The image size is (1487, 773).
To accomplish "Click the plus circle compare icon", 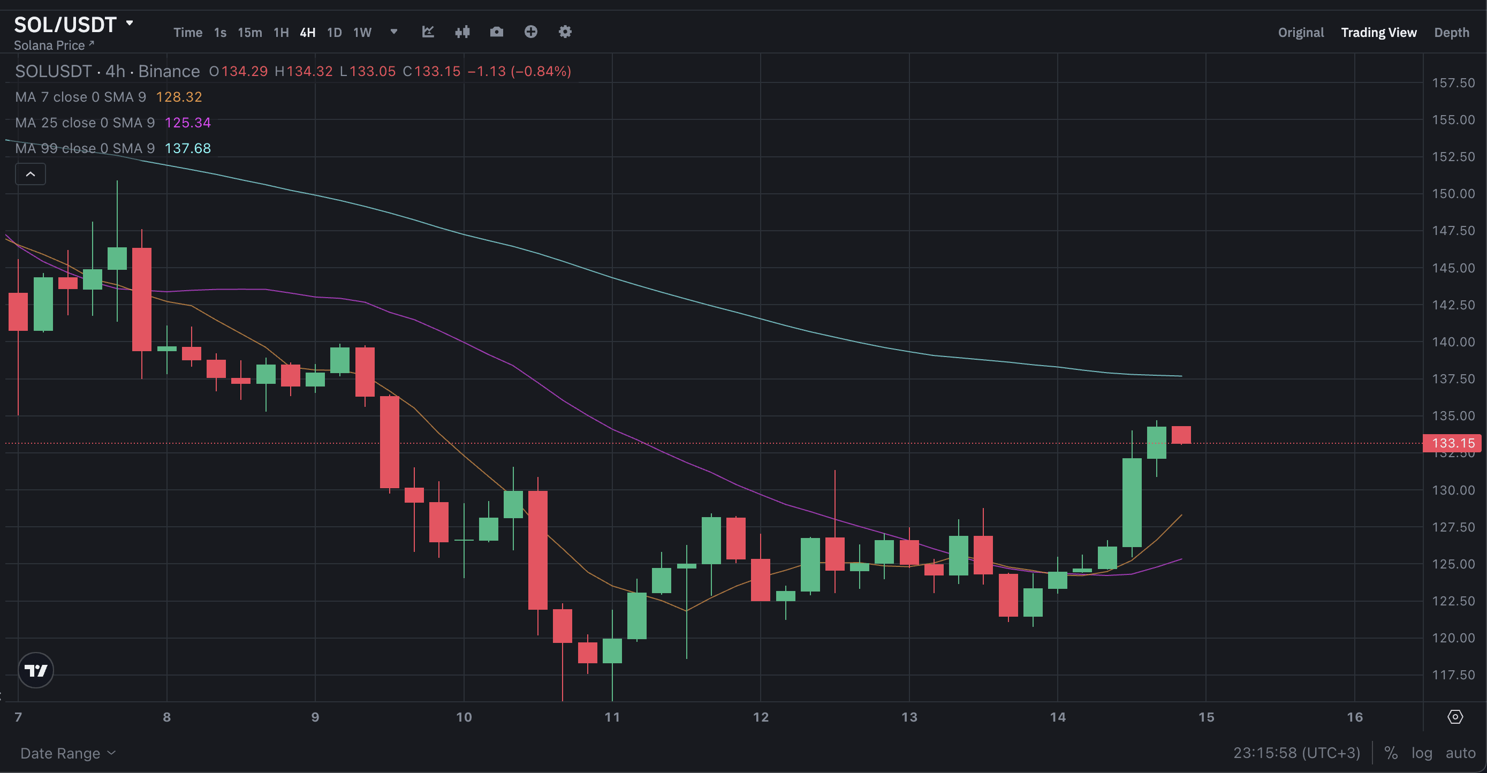I will 530,32.
